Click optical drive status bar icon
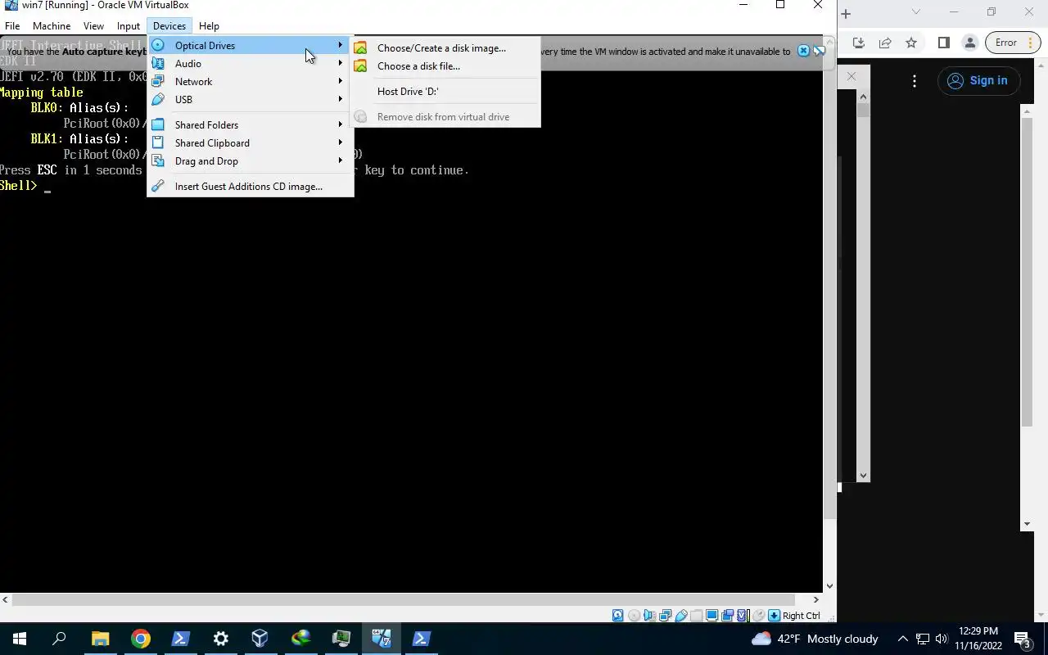 pyautogui.click(x=634, y=616)
